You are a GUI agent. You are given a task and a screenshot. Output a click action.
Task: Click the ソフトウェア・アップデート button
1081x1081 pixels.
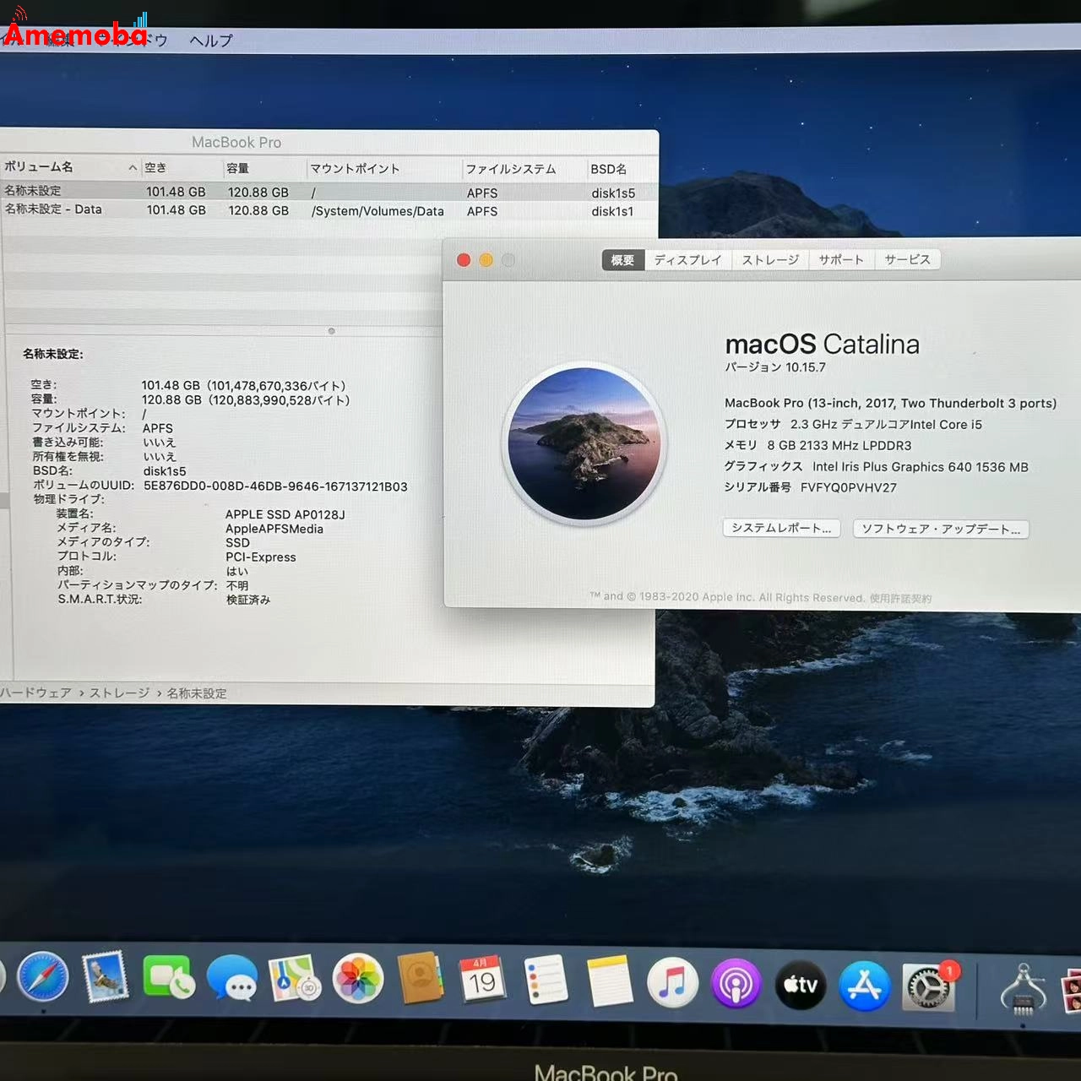pos(940,529)
